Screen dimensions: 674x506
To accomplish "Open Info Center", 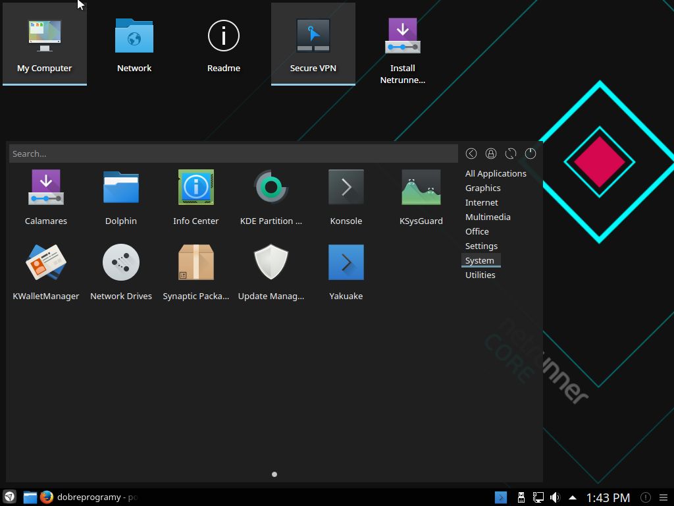I will 196,198.
